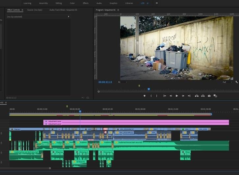Image resolution: width=239 pixels, height=175 pixels.
Task: Click the Go to Out button
Action: pyautogui.click(x=189, y=96)
